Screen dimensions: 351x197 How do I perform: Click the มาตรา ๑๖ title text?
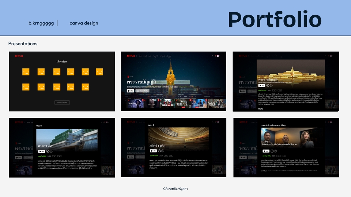pyautogui.click(x=157, y=146)
